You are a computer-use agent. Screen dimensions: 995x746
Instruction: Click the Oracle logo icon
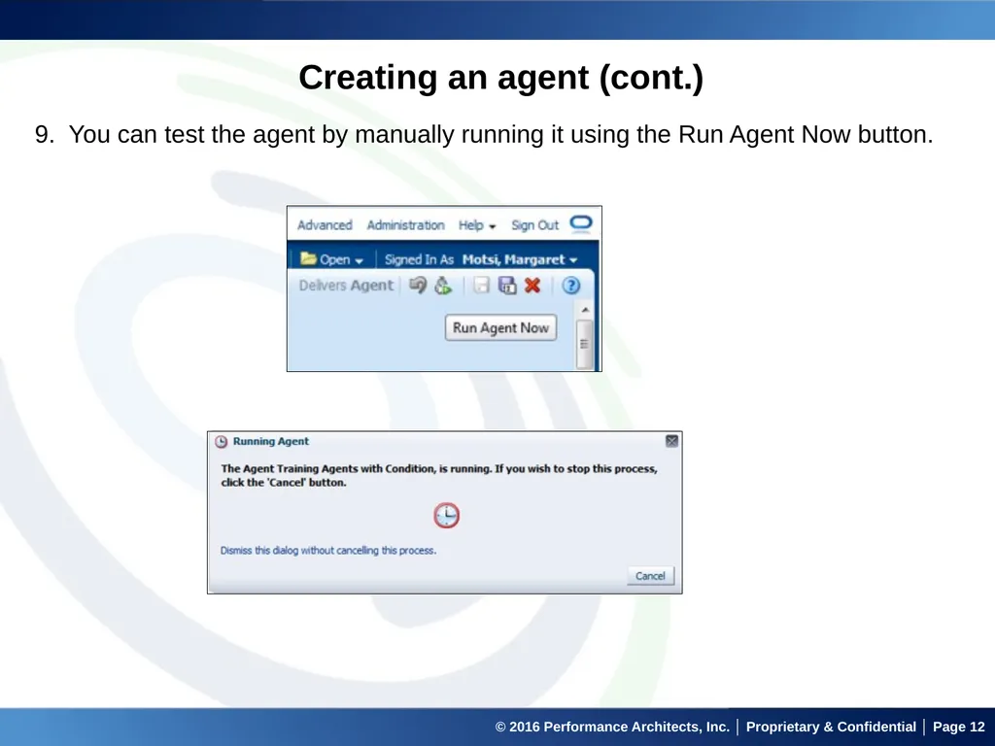[x=581, y=223]
